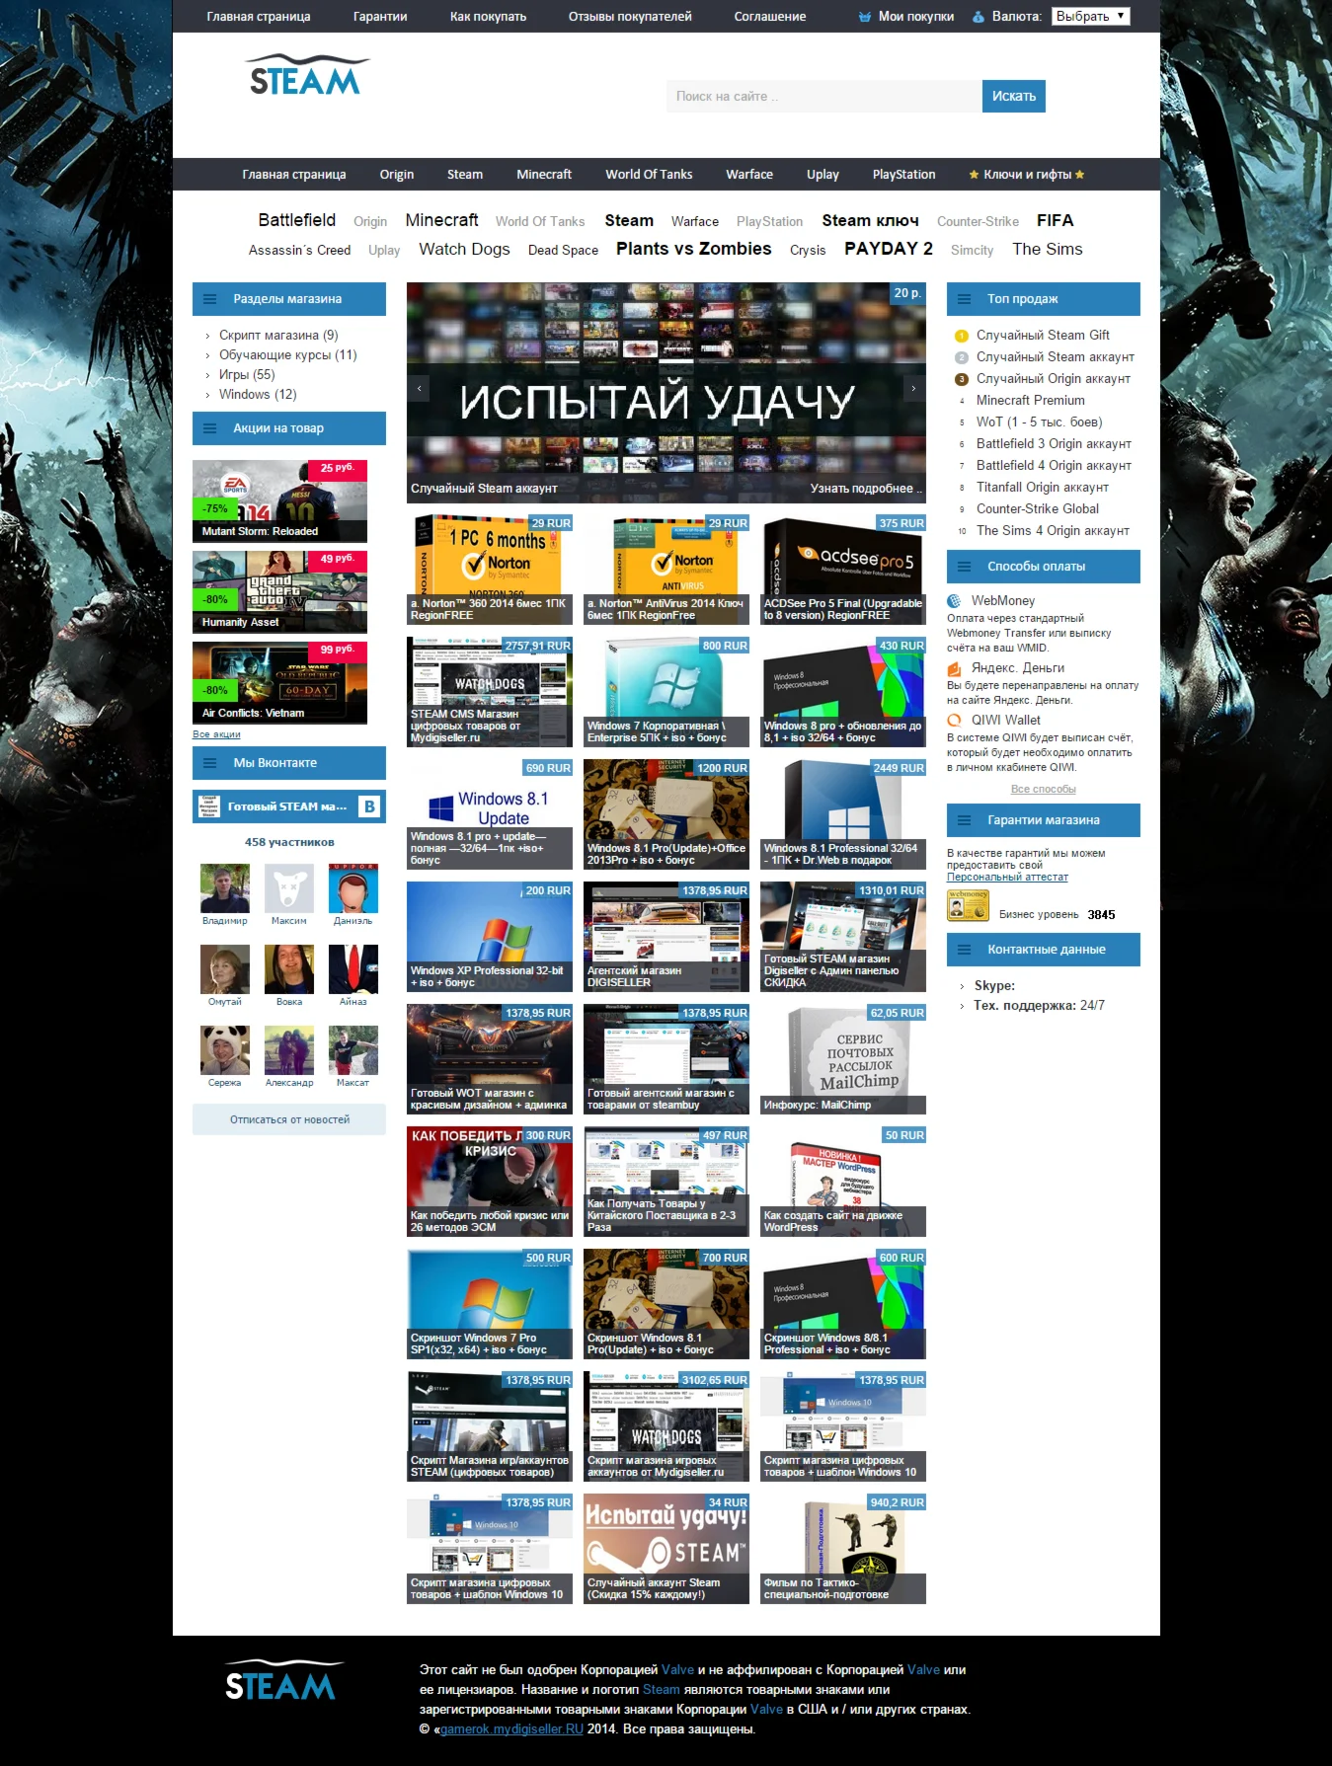Show the next banner slide
The width and height of the screenshot is (1332, 1766).
pyautogui.click(x=914, y=388)
